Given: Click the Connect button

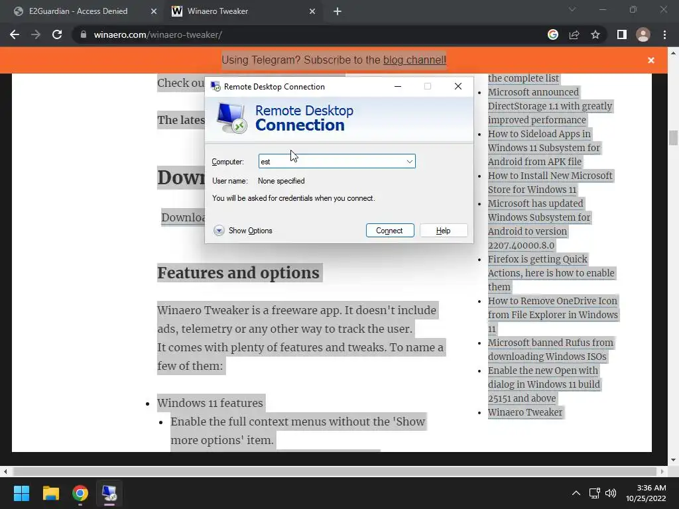Looking at the screenshot, I should click(x=390, y=230).
